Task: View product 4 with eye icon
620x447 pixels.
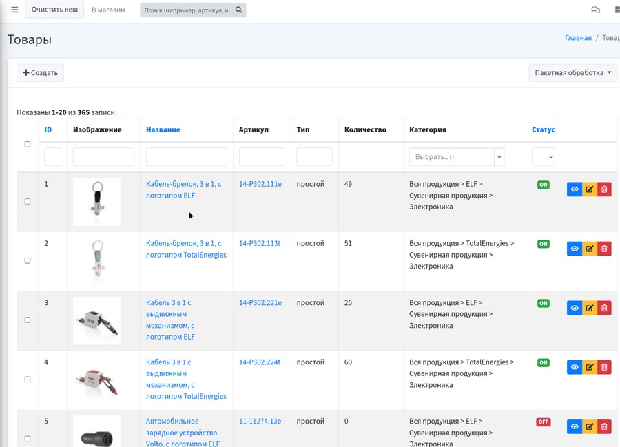Action: click(575, 367)
